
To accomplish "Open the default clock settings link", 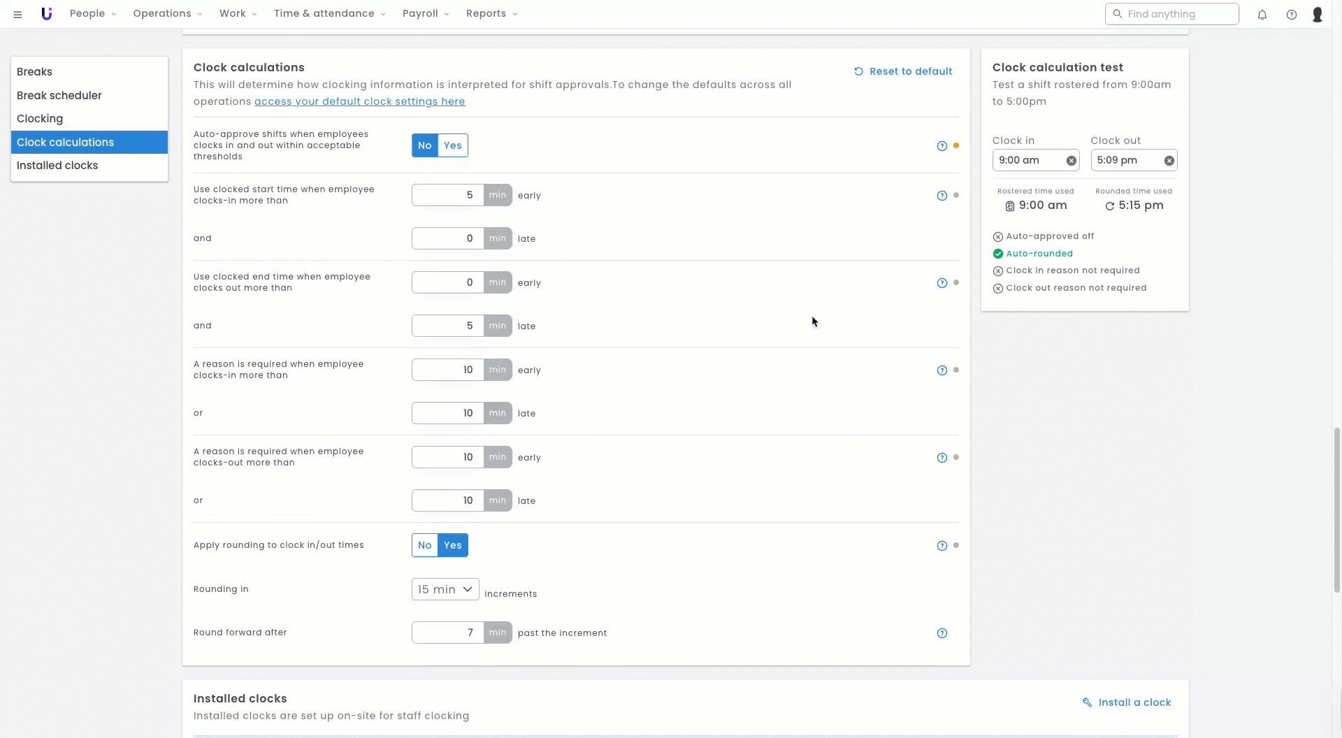I will pos(359,101).
